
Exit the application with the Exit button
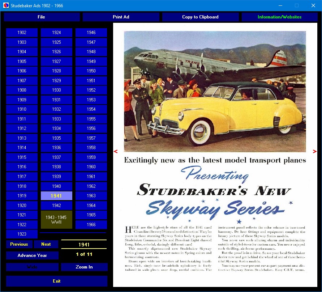[x=57, y=281]
